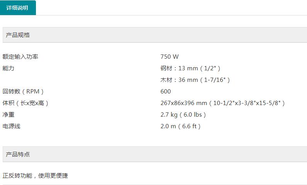
Task: Click the 600 RPM value
Action: click(166, 92)
